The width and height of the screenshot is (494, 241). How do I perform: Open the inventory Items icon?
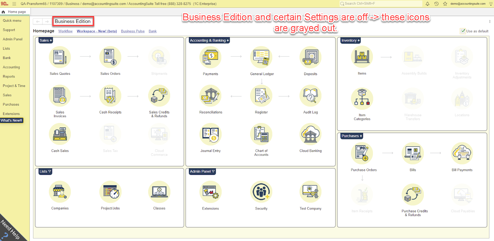click(362, 57)
